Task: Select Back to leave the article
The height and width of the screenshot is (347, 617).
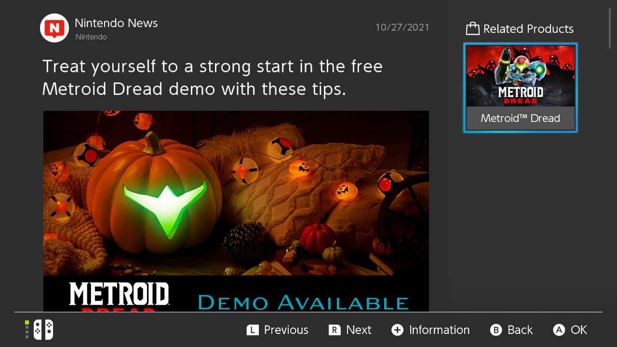Action: [x=520, y=330]
